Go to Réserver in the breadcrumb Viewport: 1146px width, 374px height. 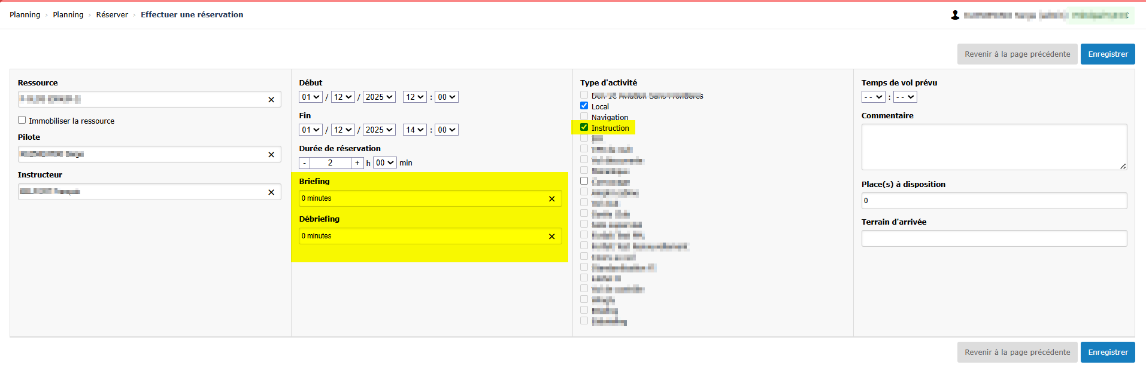point(112,15)
